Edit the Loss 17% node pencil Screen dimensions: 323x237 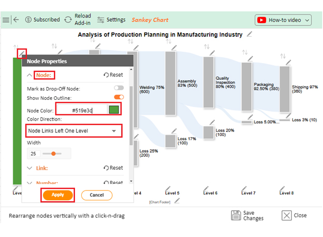(174, 131)
